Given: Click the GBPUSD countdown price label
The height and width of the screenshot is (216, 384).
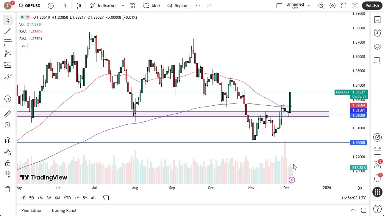Looking at the screenshot, I should click(359, 94).
